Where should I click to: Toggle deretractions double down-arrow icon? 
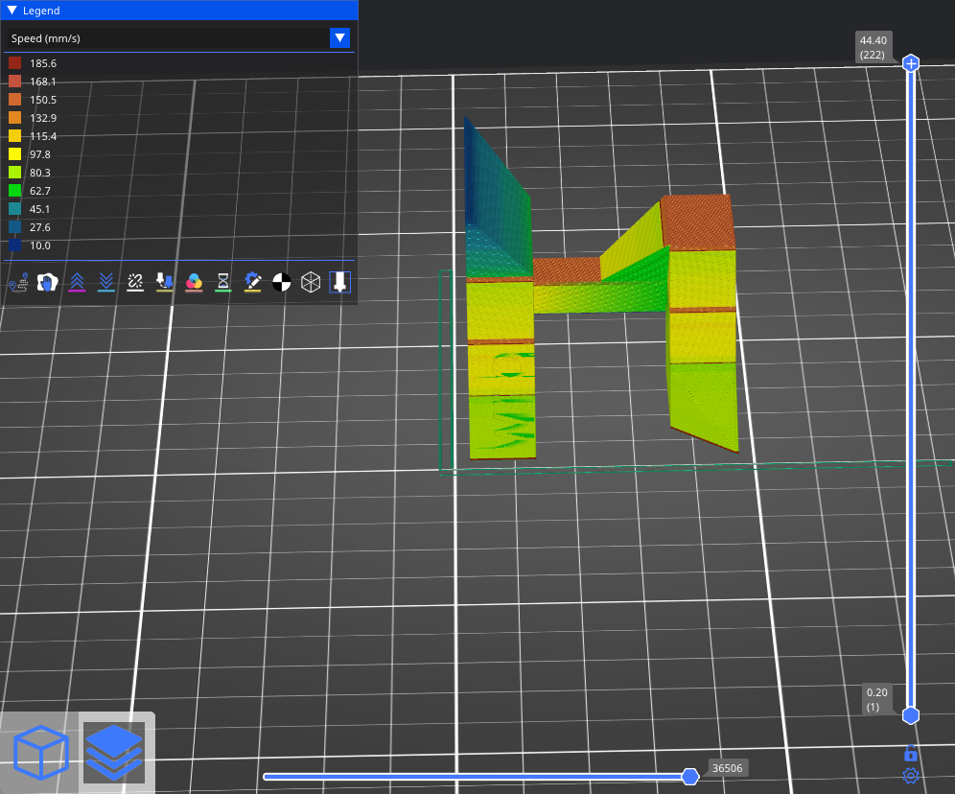pos(106,282)
